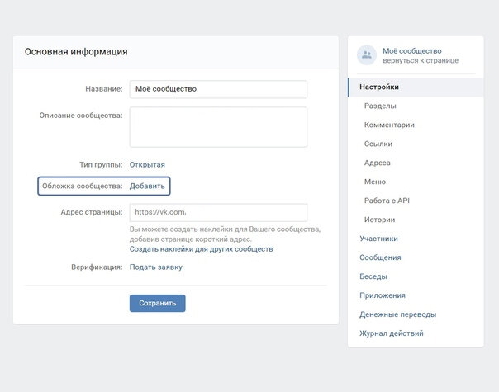499x392 pixels.
Task: Click Подать заявку verification link
Action: click(155, 267)
